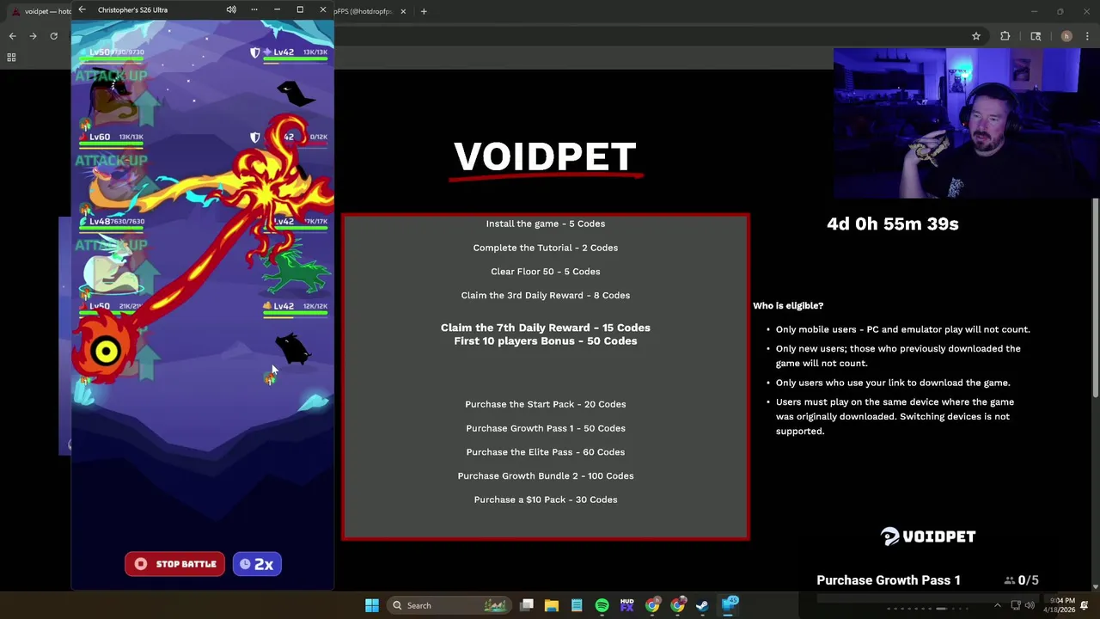Maximize Christopher's S26 Ultra window
1100x619 pixels.
pyautogui.click(x=300, y=9)
